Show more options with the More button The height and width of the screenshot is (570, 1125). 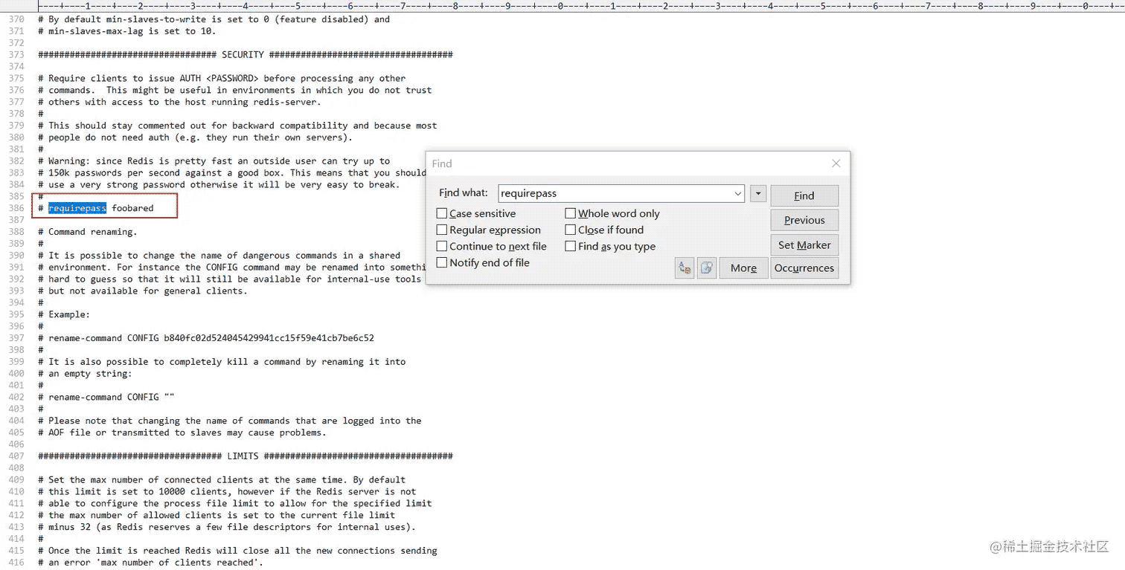(743, 268)
